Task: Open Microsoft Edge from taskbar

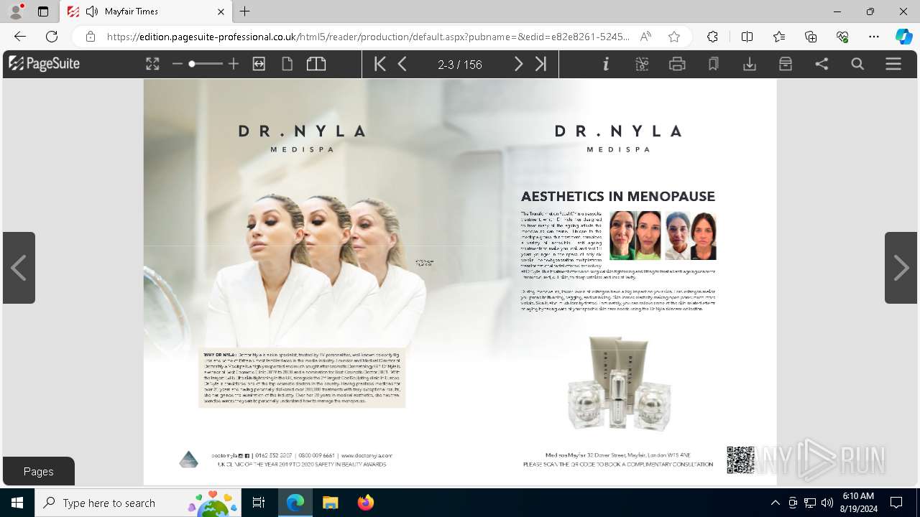Action: [x=295, y=503]
